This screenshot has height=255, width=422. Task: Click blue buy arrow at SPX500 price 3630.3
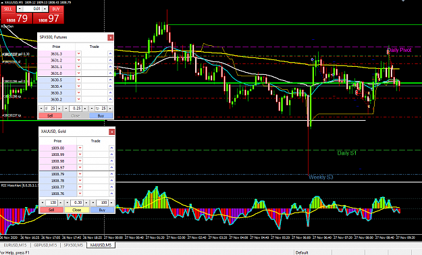[x=110, y=93]
